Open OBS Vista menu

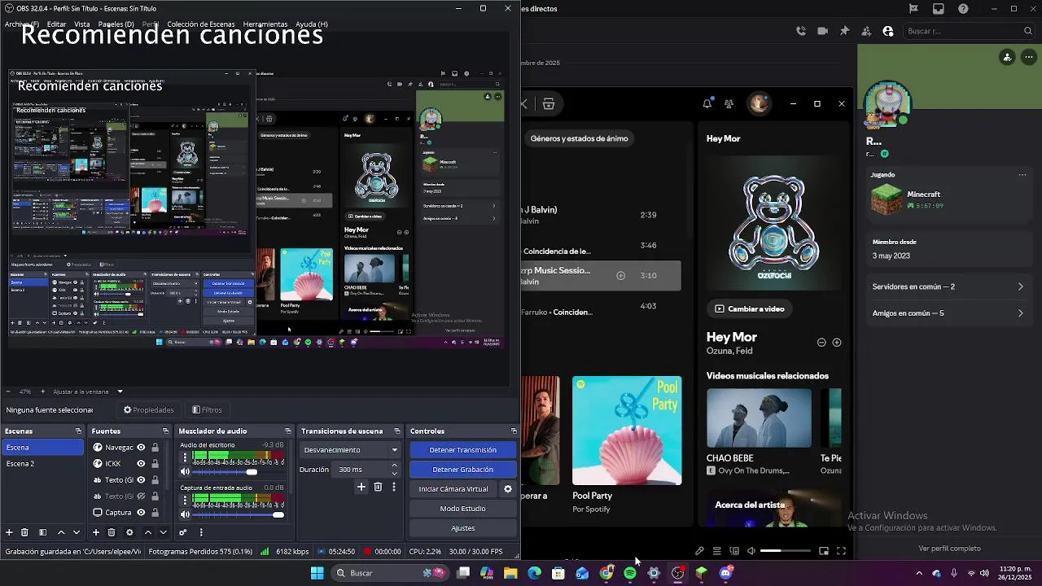pyautogui.click(x=82, y=24)
